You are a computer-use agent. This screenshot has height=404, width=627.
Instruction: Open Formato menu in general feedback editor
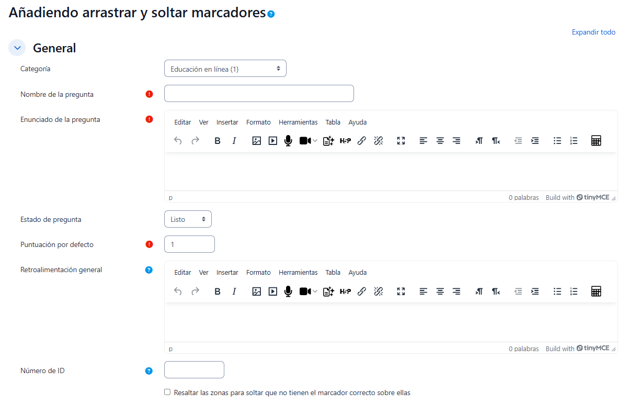258,273
